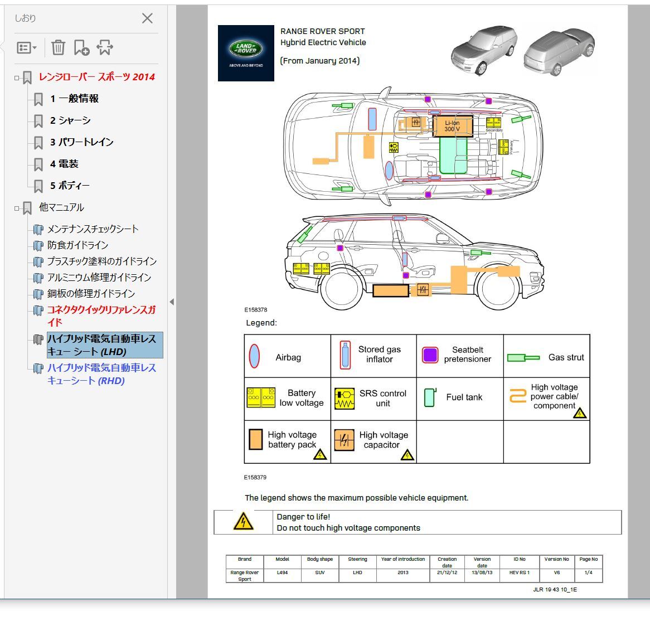The width and height of the screenshot is (650, 626).
Task: Open bookmark 2 シャーシ
Action: pos(70,120)
